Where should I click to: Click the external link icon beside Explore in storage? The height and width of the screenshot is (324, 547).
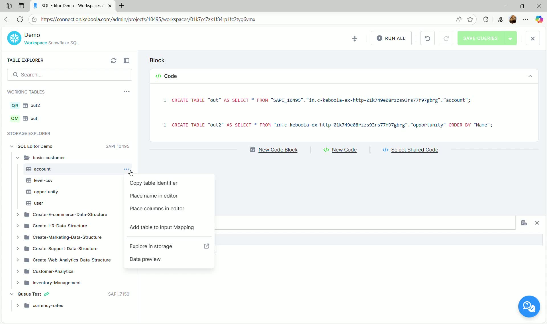pos(206,246)
